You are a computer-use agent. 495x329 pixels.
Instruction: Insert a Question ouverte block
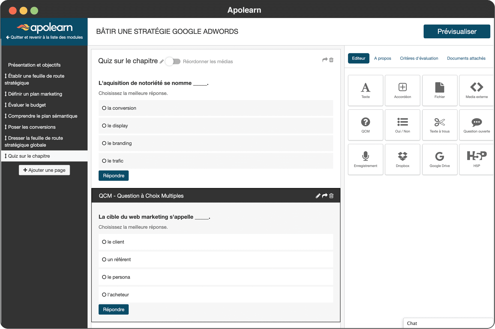pos(476,125)
